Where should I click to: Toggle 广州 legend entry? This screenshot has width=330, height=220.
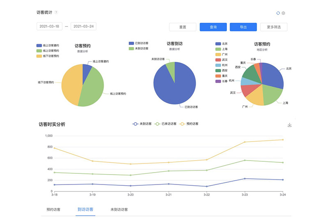[222, 54]
